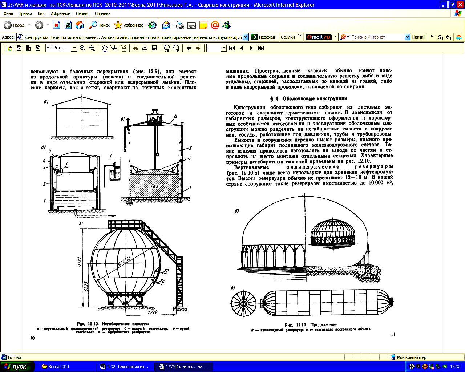Check dollar exchange rate icon

[x=441, y=37]
